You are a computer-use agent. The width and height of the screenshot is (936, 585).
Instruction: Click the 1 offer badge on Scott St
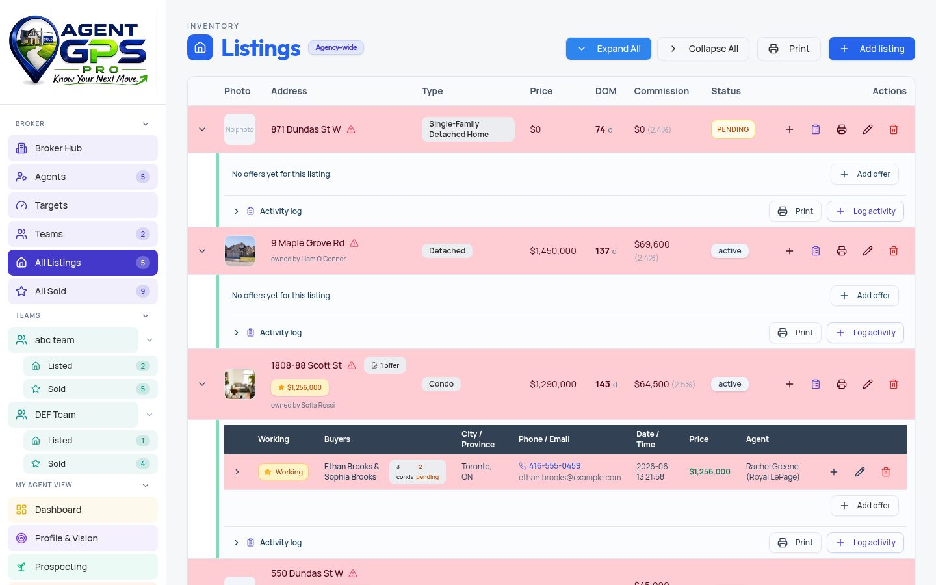pos(385,365)
